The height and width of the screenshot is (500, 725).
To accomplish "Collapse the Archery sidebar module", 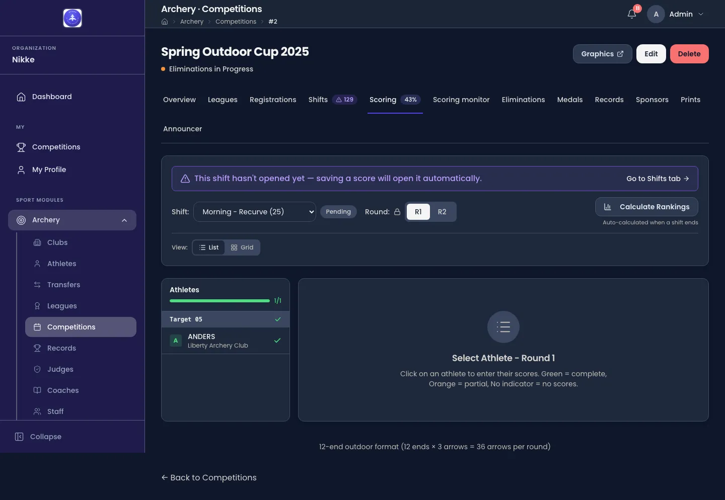I will 124,220.
